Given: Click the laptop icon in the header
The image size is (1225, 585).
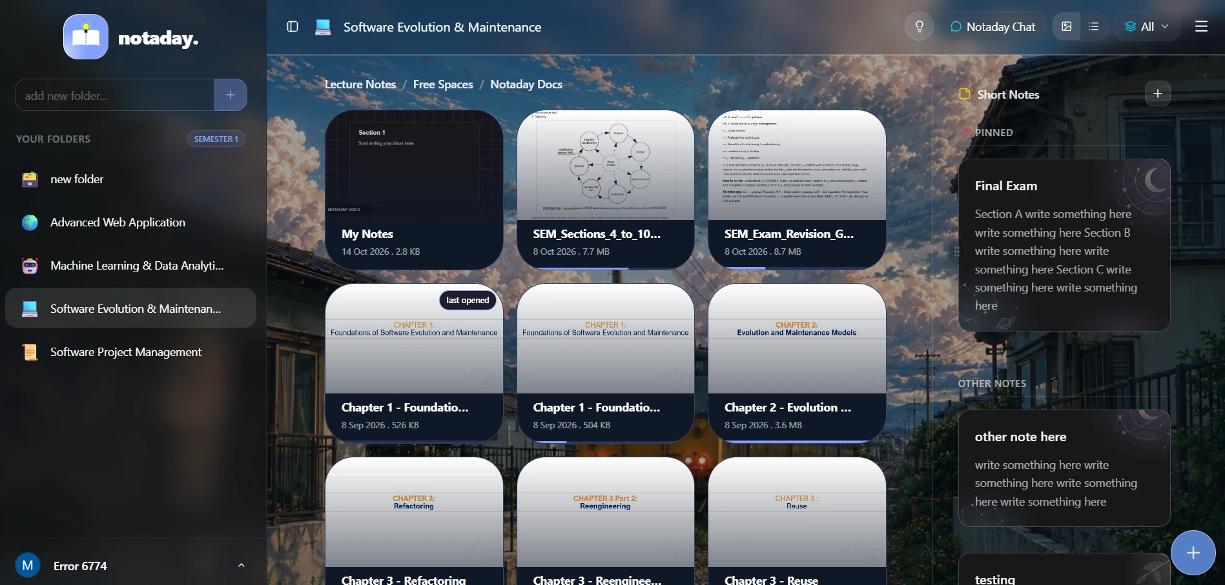Looking at the screenshot, I should 323,27.
